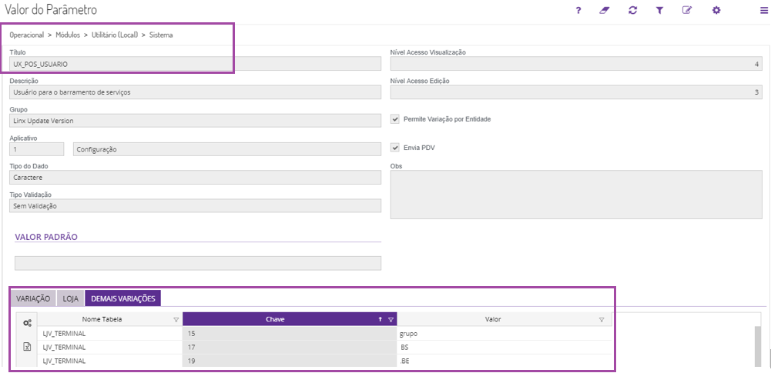Open filter dropdown on Nome Tabela column
The width and height of the screenshot is (771, 373).
176,319
